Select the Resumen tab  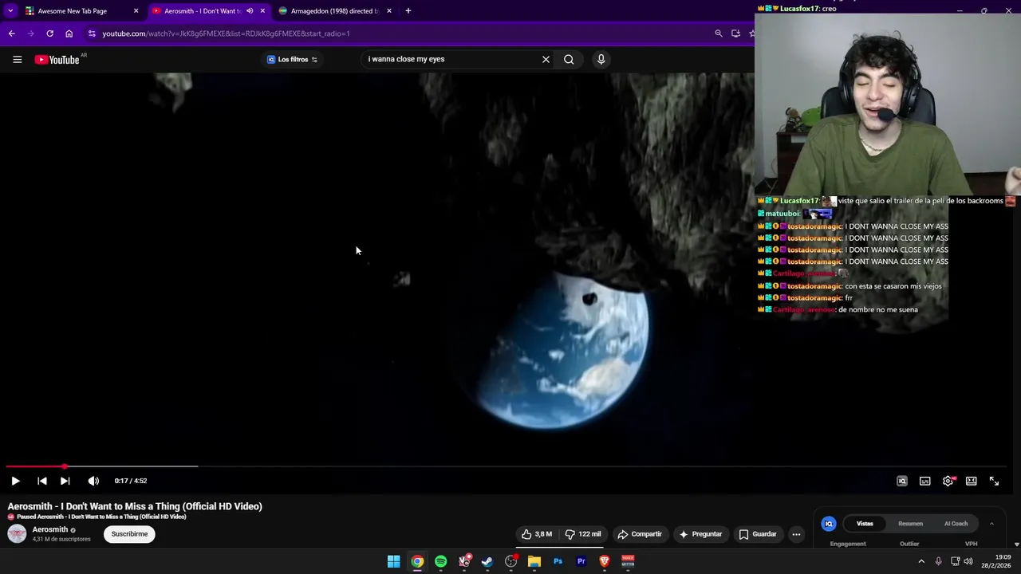(x=910, y=524)
